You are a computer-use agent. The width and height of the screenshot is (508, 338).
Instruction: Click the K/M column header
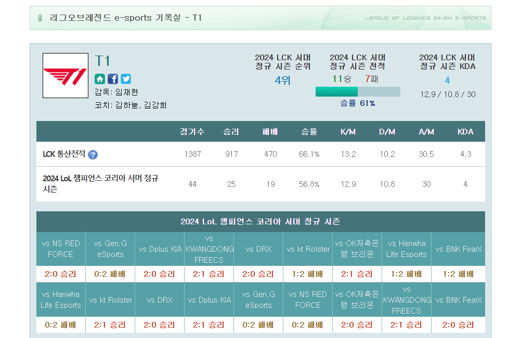(348, 132)
